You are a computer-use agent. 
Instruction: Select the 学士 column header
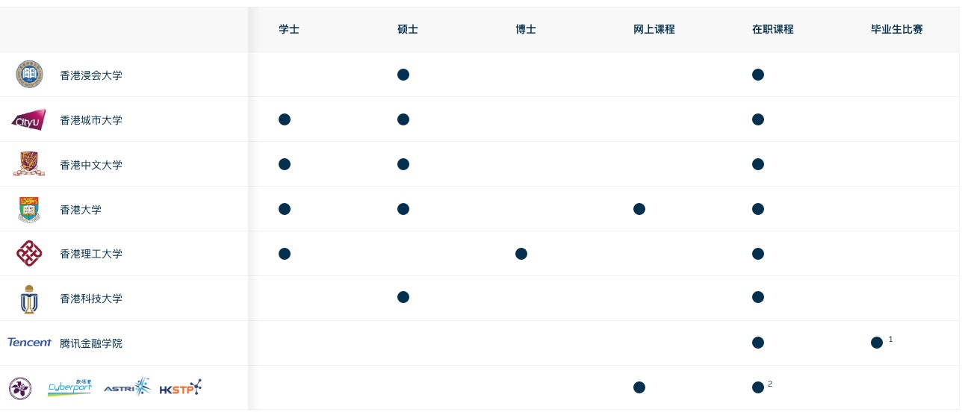pyautogui.click(x=289, y=30)
